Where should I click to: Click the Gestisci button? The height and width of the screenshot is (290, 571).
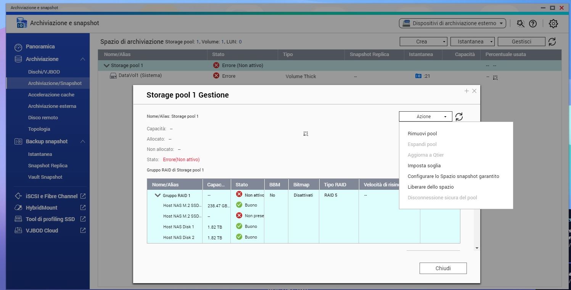tap(521, 42)
